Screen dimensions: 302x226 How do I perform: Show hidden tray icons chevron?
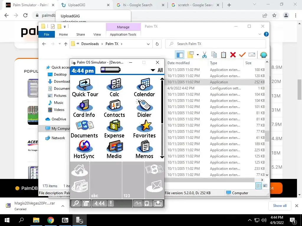tap(250, 220)
